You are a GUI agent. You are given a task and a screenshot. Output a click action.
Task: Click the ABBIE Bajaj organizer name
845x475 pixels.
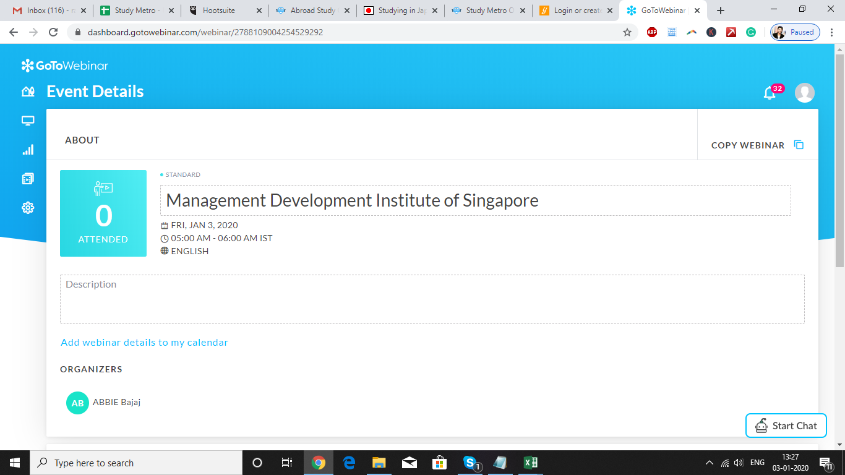click(117, 402)
